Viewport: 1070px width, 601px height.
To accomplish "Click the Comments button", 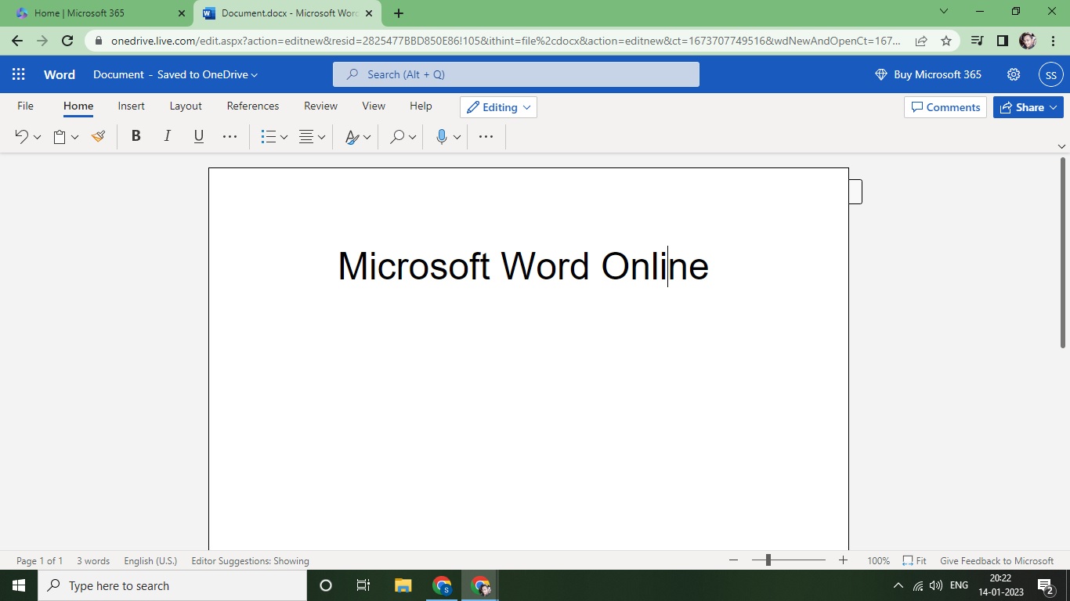I will pyautogui.click(x=945, y=107).
